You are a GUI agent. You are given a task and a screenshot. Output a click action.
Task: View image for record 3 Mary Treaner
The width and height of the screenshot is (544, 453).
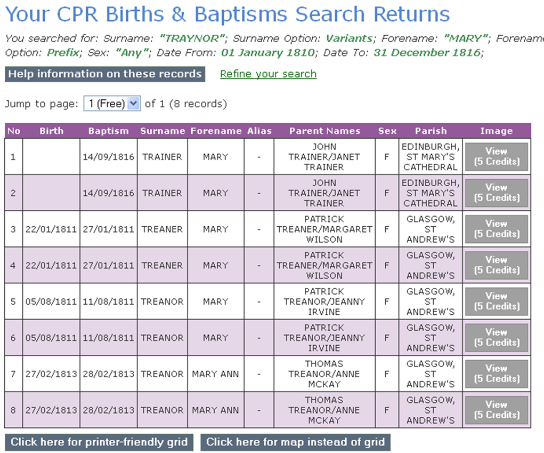coord(497,229)
